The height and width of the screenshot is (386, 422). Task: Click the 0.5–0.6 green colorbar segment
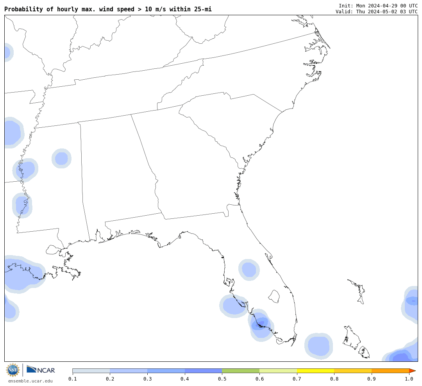point(241,371)
